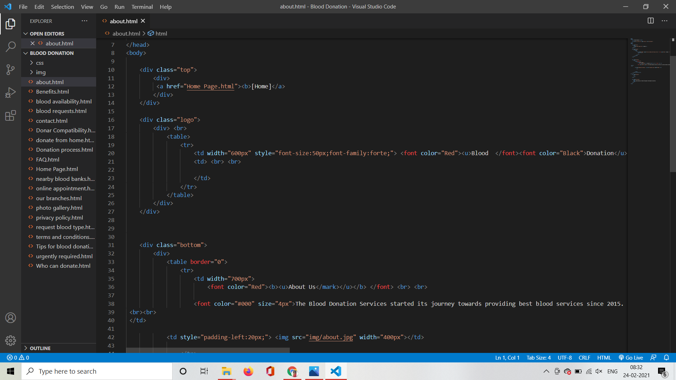The image size is (676, 380).
Task: Open the Terminal menu
Action: tap(142, 7)
